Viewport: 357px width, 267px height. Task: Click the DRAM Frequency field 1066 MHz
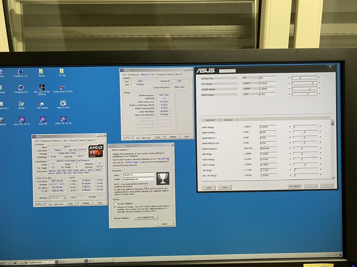pyautogui.click(x=268, y=149)
